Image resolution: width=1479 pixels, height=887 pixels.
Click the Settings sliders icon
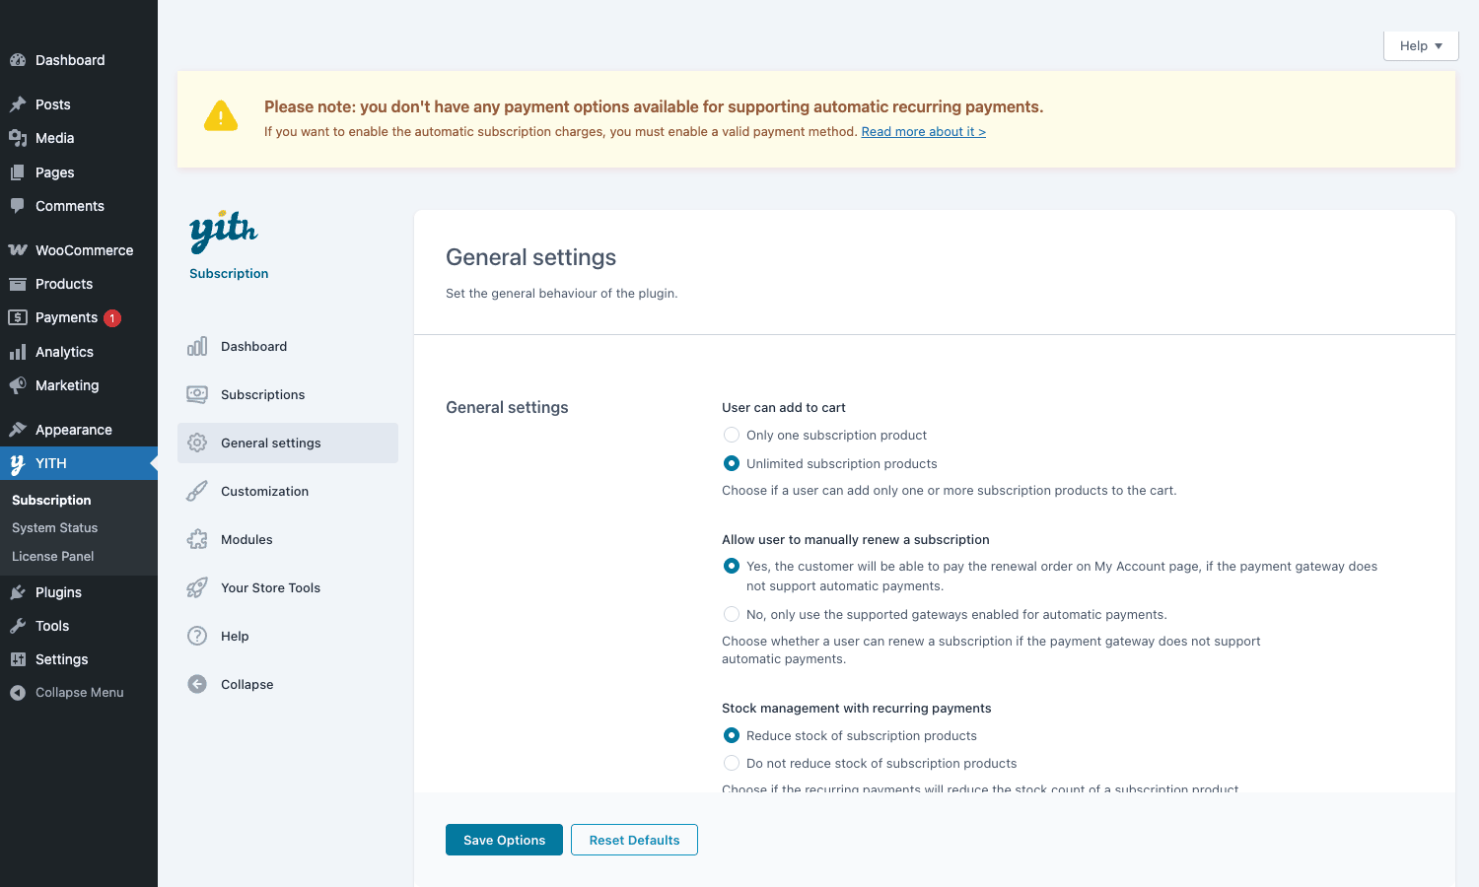18,659
